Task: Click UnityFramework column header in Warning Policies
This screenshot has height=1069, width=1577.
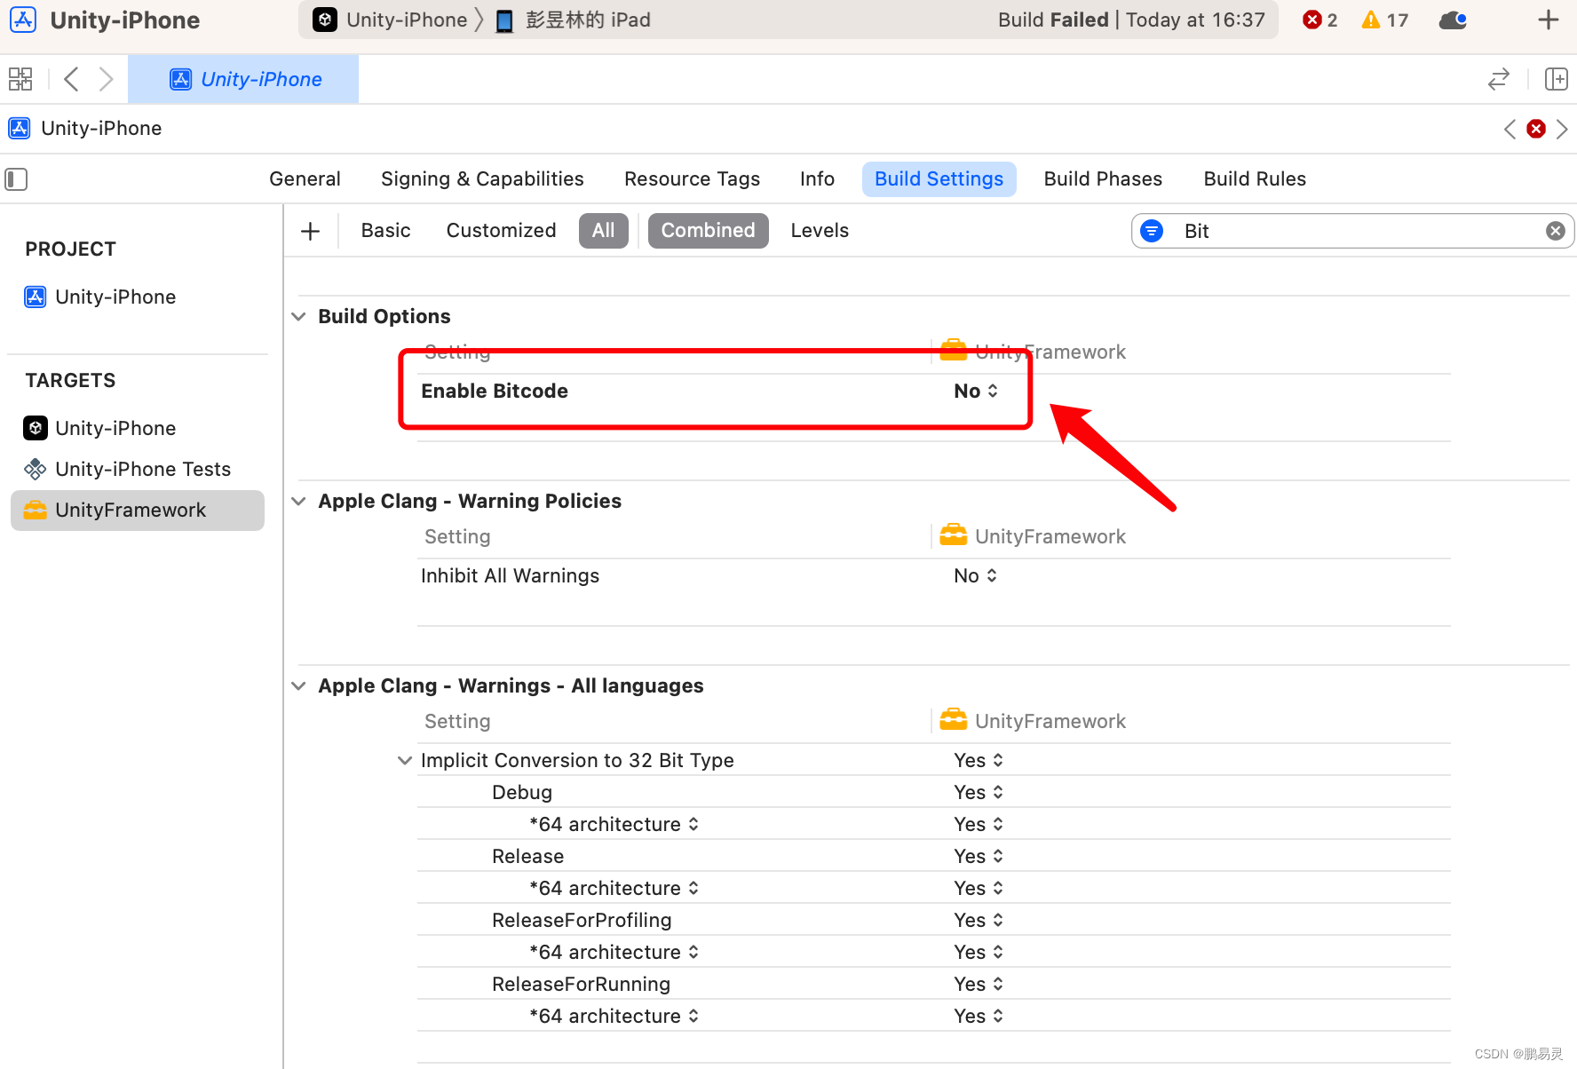Action: pos(1033,537)
